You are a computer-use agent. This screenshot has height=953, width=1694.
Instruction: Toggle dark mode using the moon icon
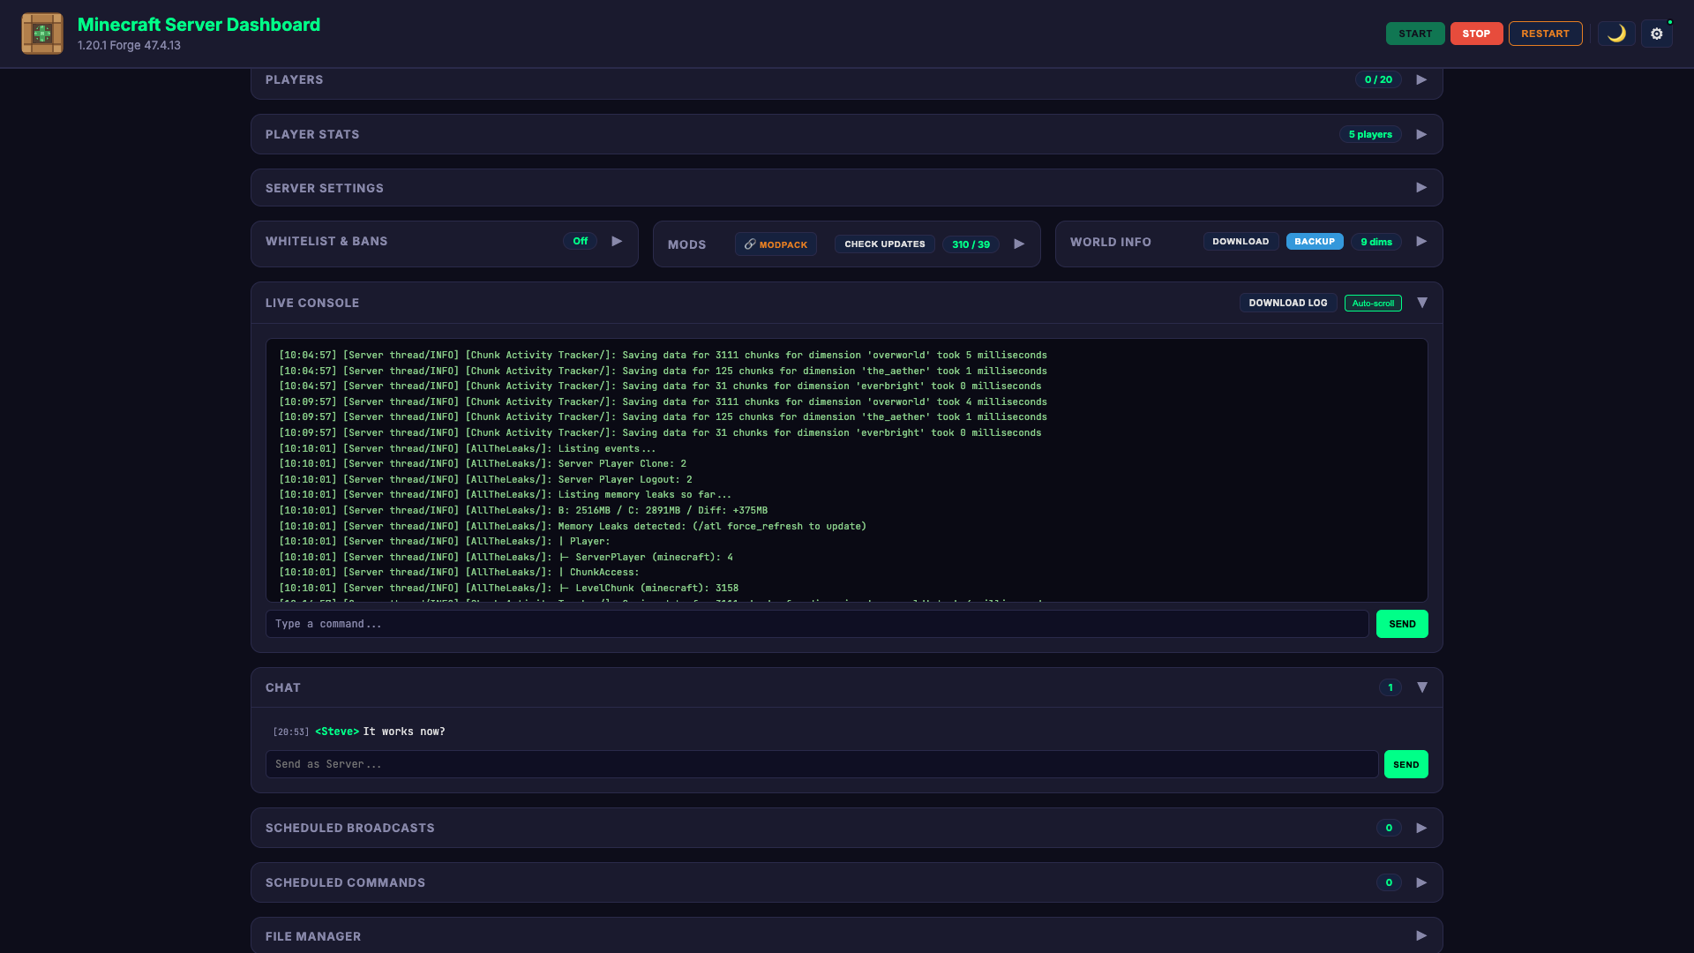(1616, 34)
